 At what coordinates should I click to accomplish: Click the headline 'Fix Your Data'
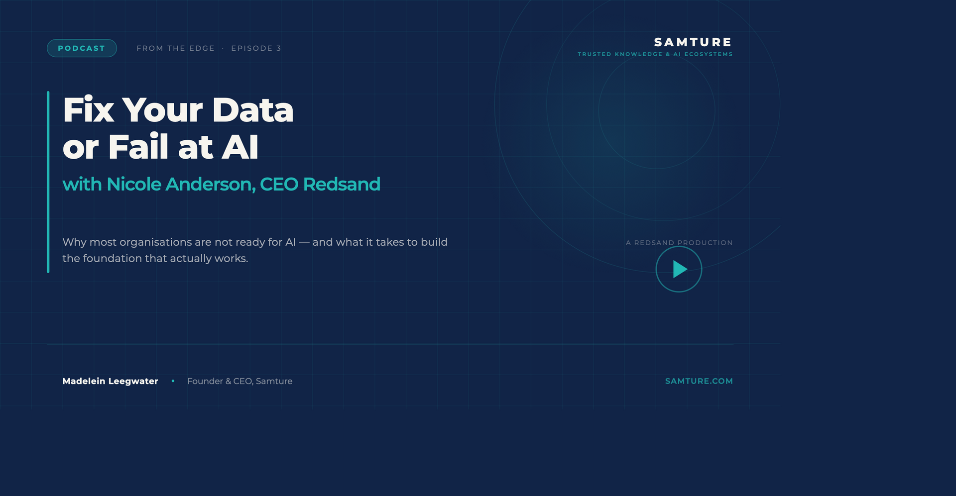pos(178,109)
